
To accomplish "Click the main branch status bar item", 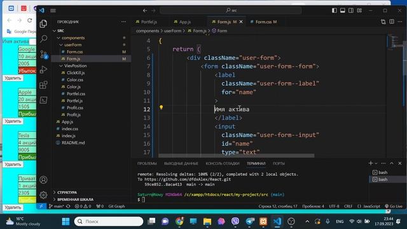I will pos(57,206).
